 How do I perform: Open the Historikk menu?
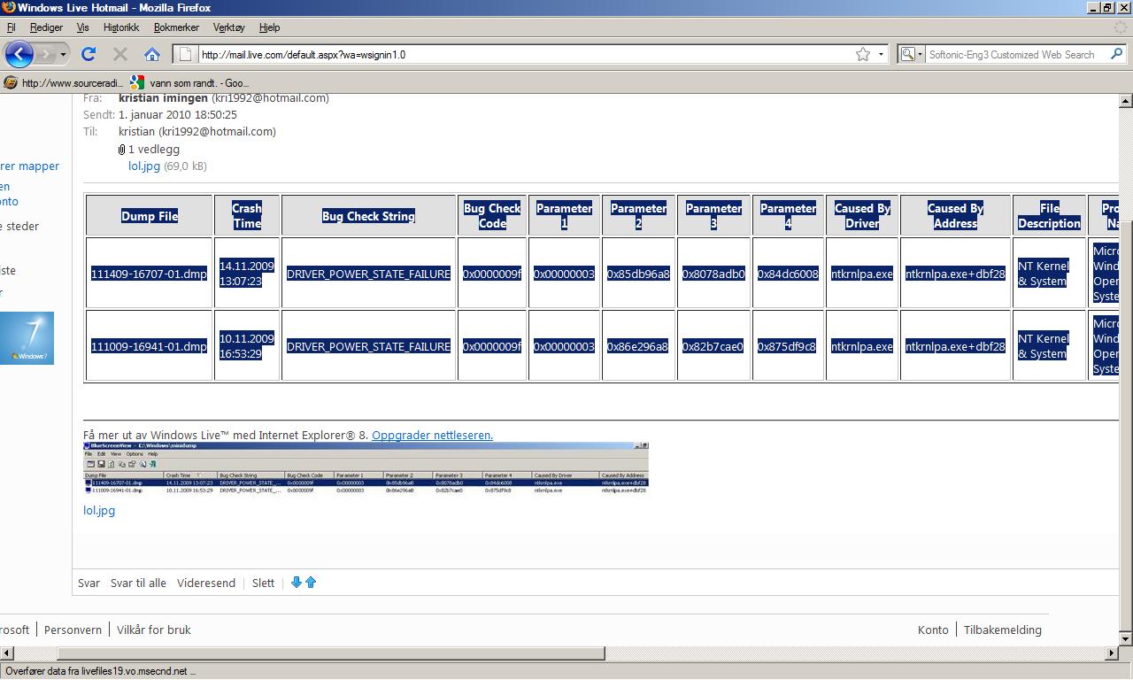(121, 27)
